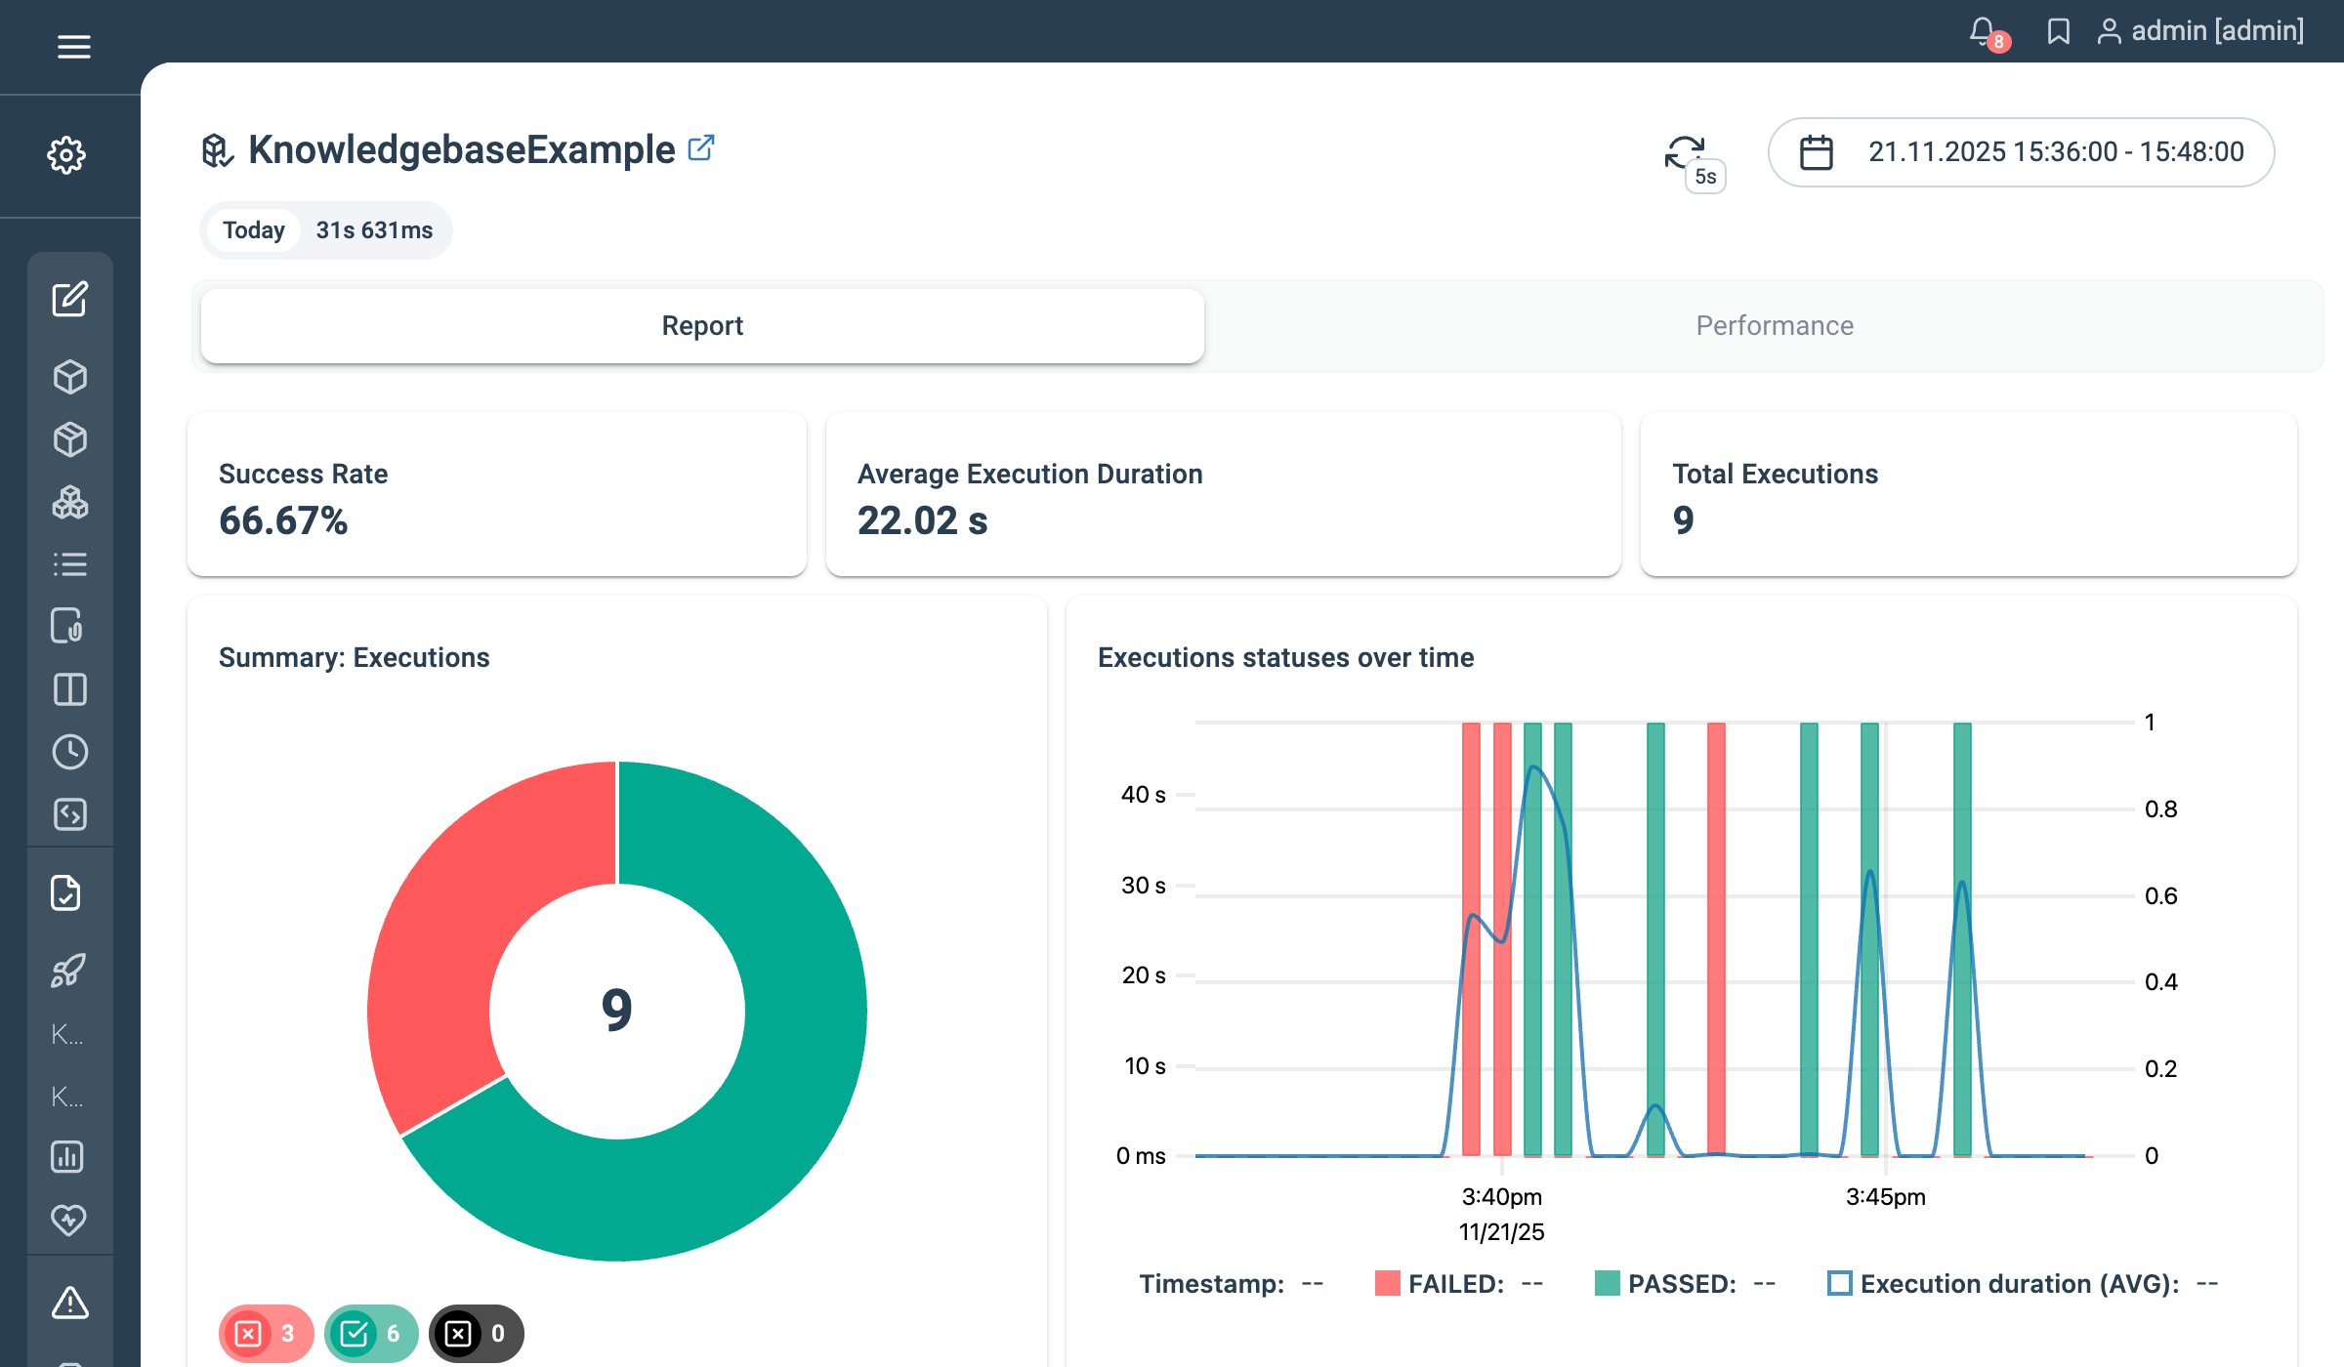Open the bar chart sidebar icon
Viewport: 2344px width, 1367px height.
tap(67, 1157)
